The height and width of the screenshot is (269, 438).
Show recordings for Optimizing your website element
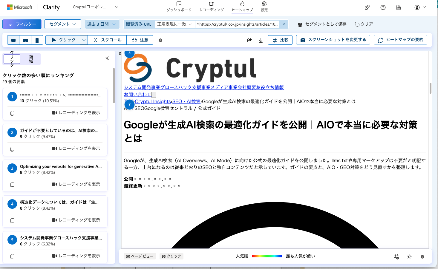(76, 184)
